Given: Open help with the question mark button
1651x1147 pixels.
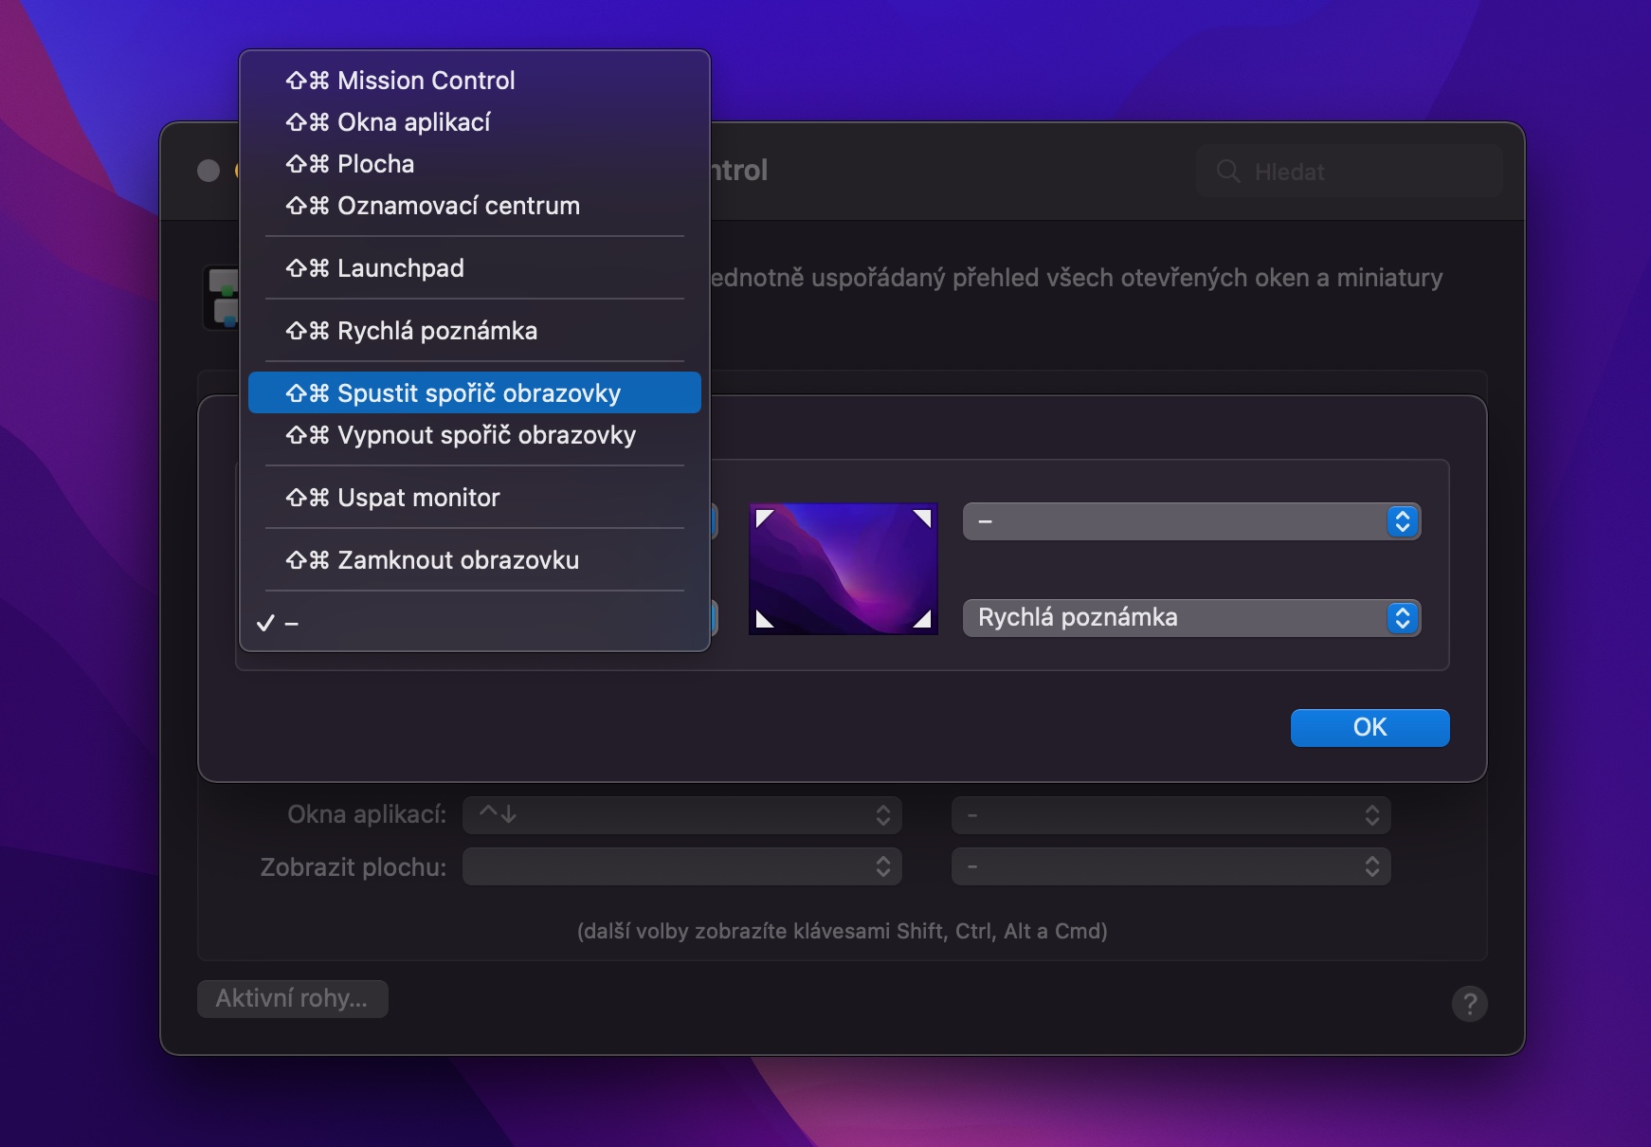Looking at the screenshot, I should click(x=1469, y=1004).
